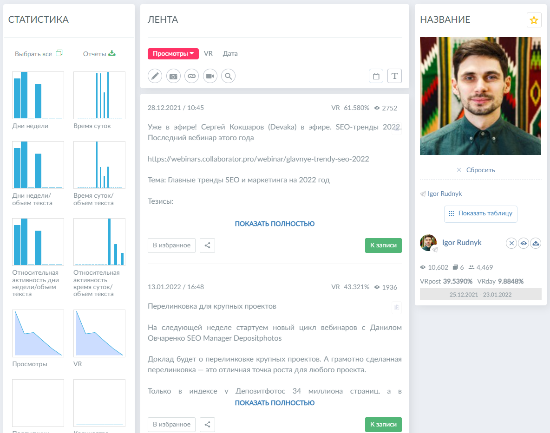Viewport: 550px width, 433px height.
Task: Switch sorting to Дата tab
Action: click(230, 53)
